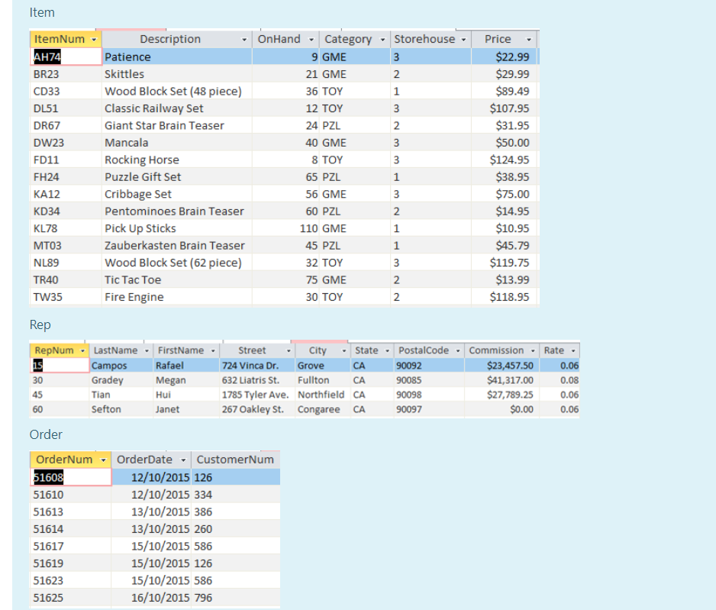Open the RepNum filter dropdown
Image resolution: width=716 pixels, height=610 pixels.
[x=83, y=350]
